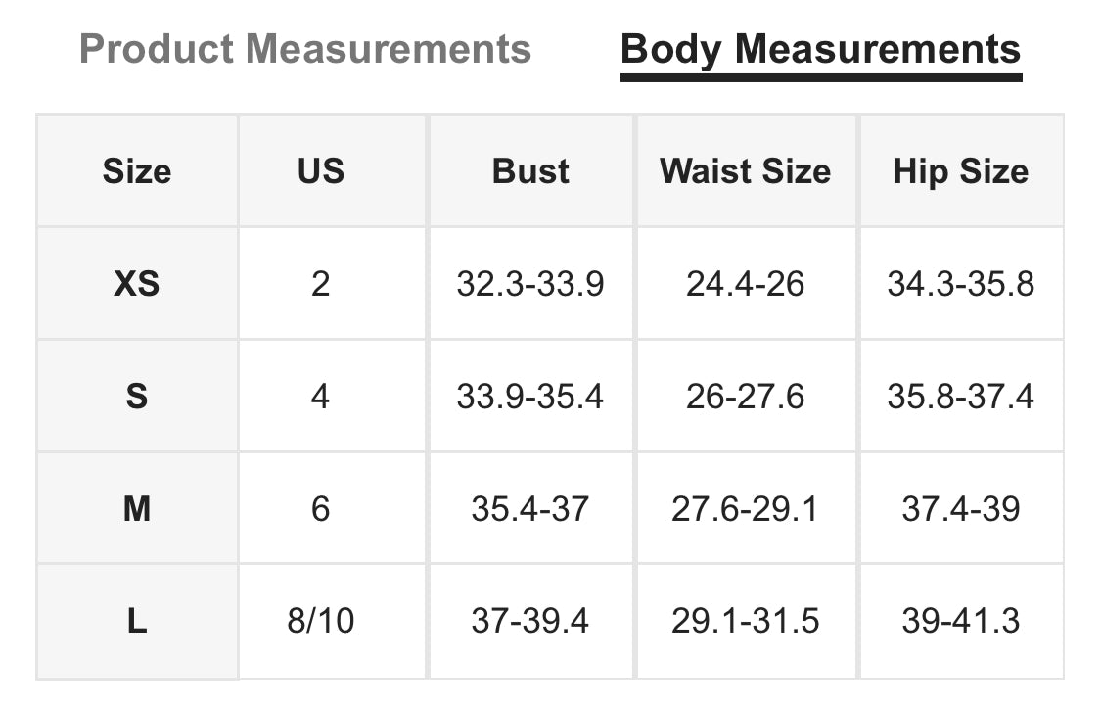Select the S size row label
1101x707 pixels.
137,397
